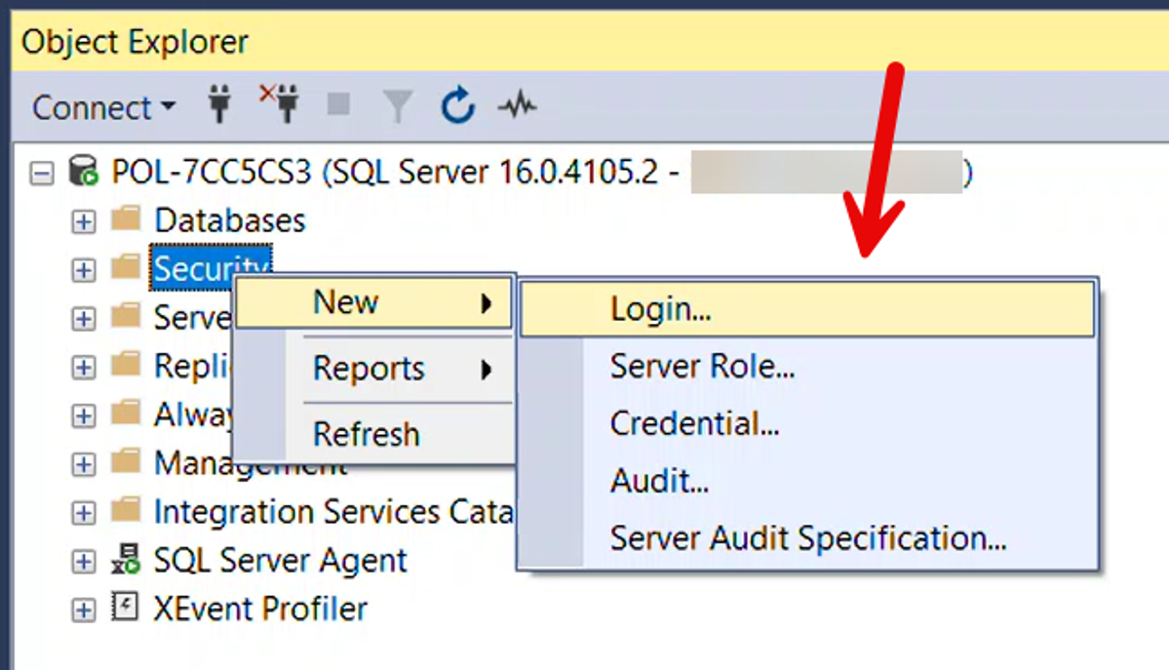The image size is (1169, 670).
Task: Click the XEvent Profiler icon
Action: [x=127, y=609]
